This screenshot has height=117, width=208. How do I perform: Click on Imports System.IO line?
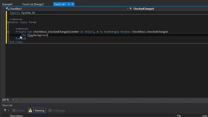point(22,13)
